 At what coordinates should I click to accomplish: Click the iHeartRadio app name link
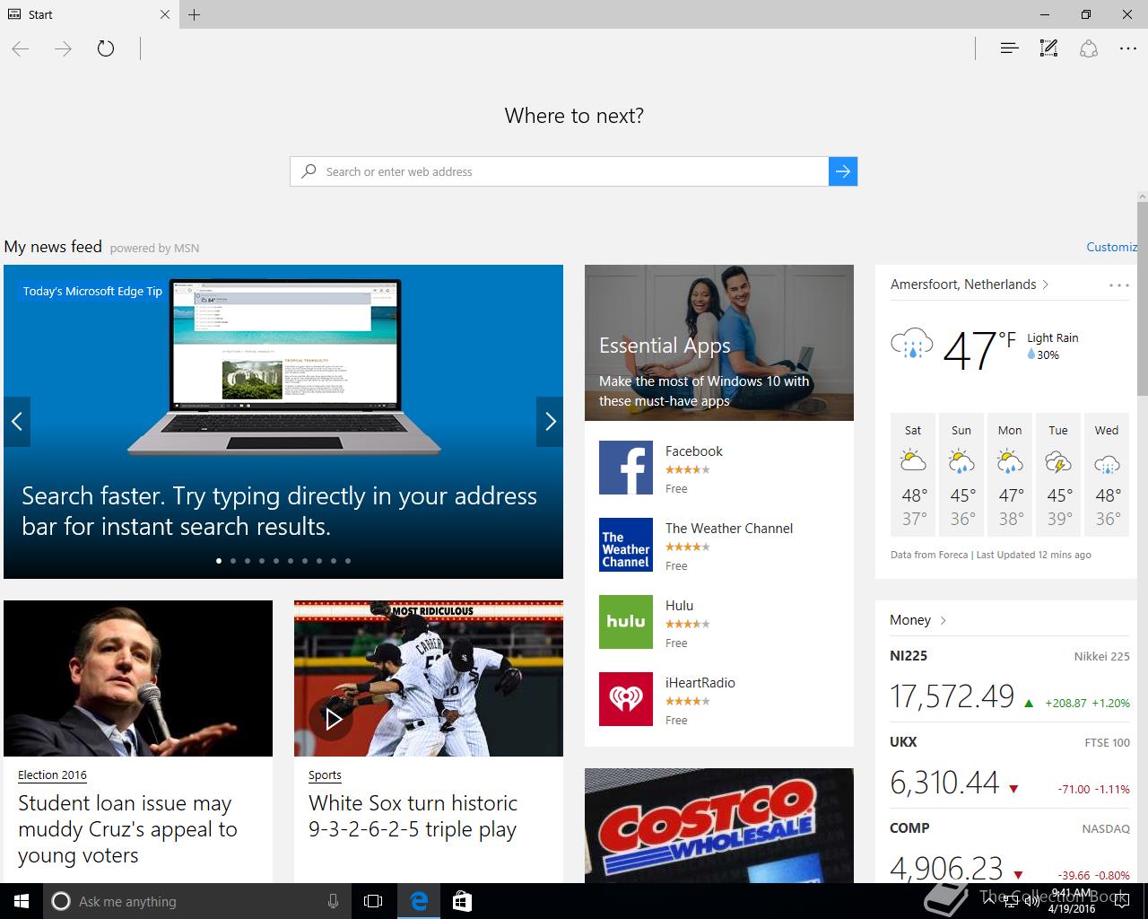pyautogui.click(x=700, y=683)
